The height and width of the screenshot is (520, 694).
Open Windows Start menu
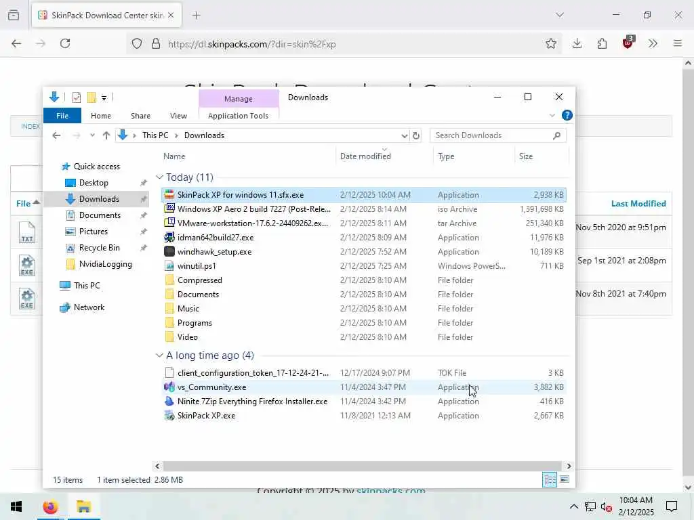click(x=16, y=506)
